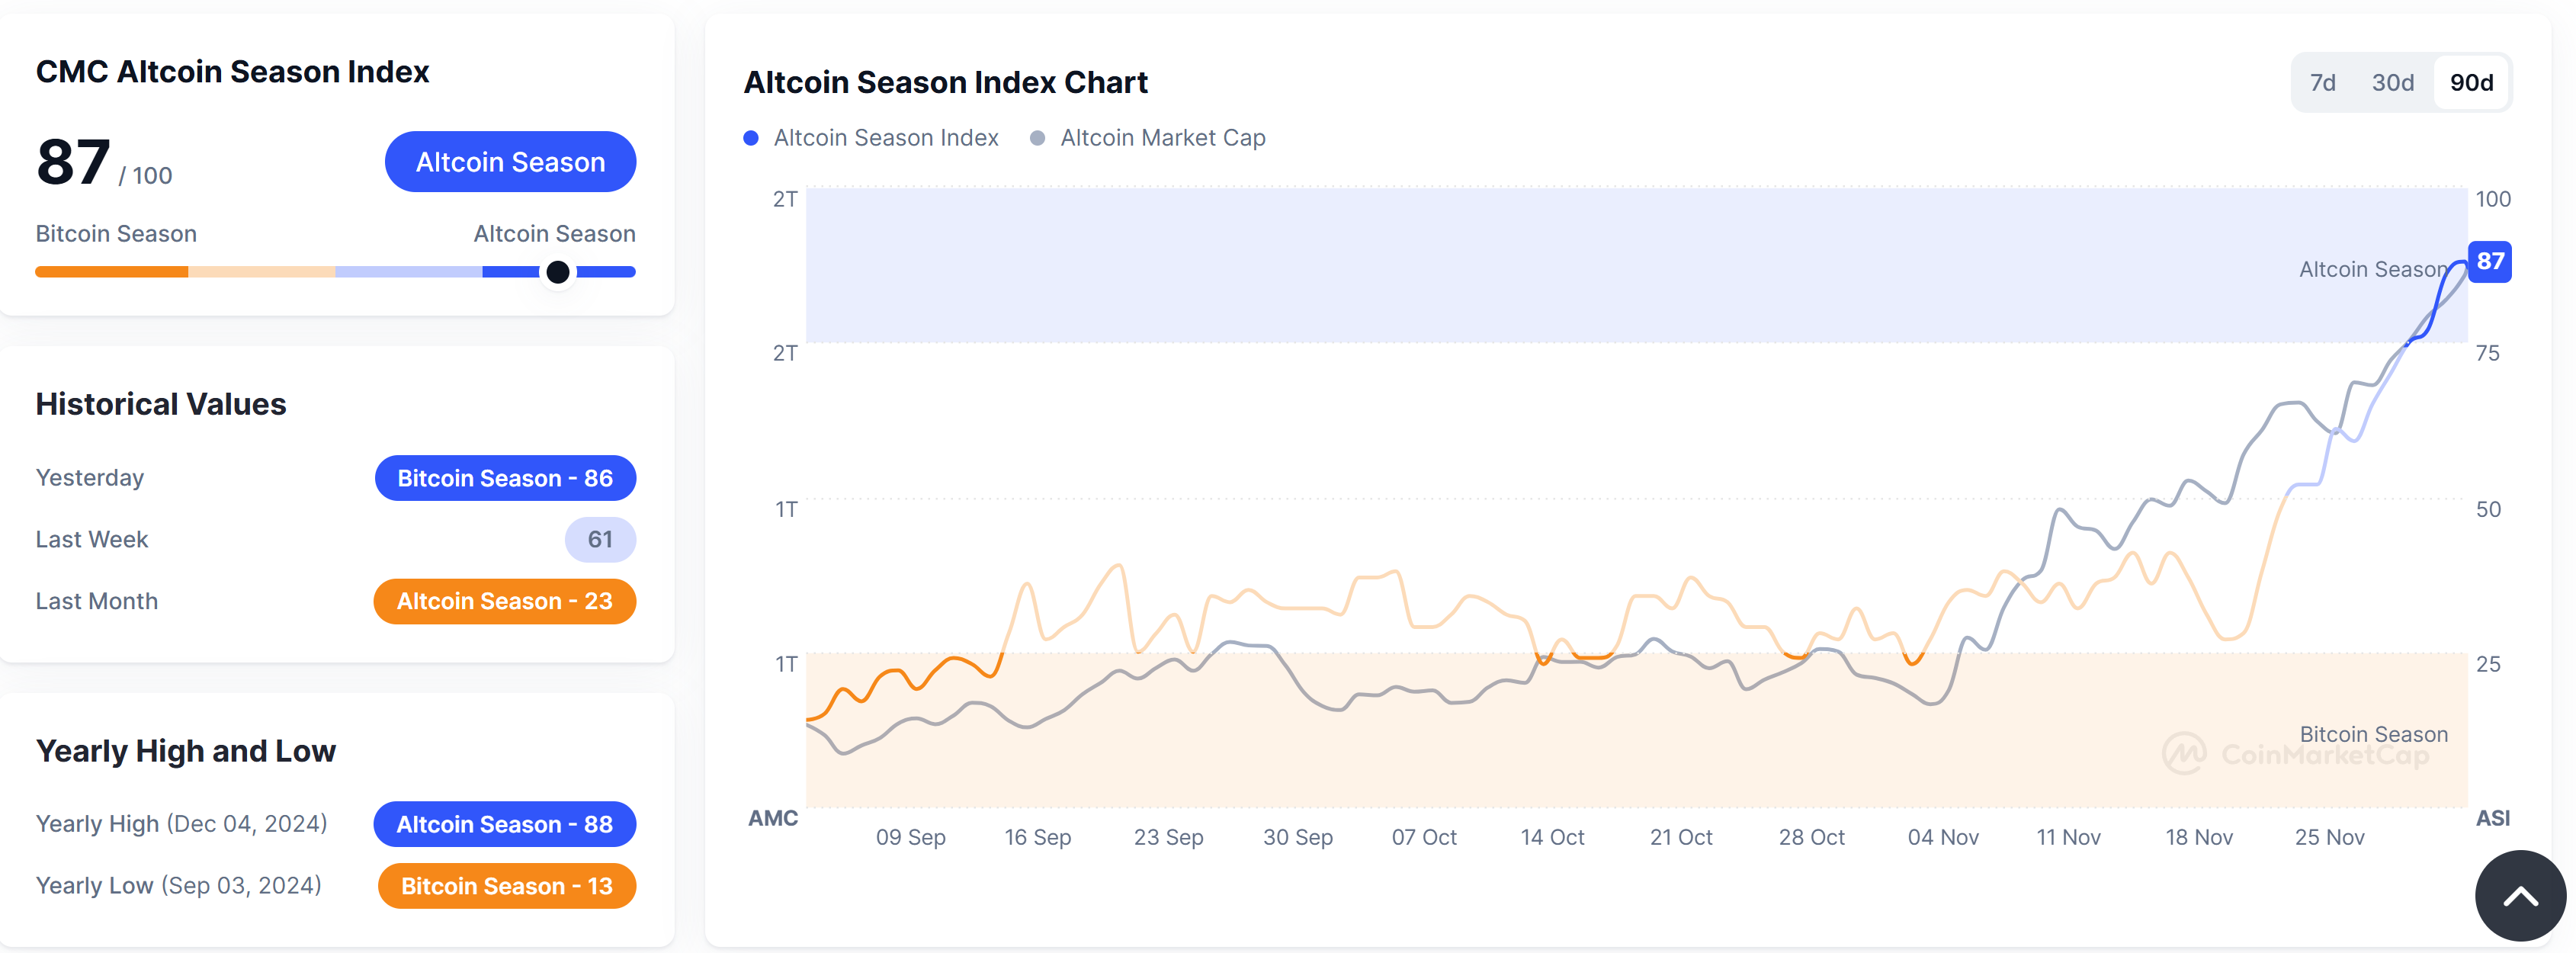
Task: Click Last Month badge showing 23
Action: (505, 601)
